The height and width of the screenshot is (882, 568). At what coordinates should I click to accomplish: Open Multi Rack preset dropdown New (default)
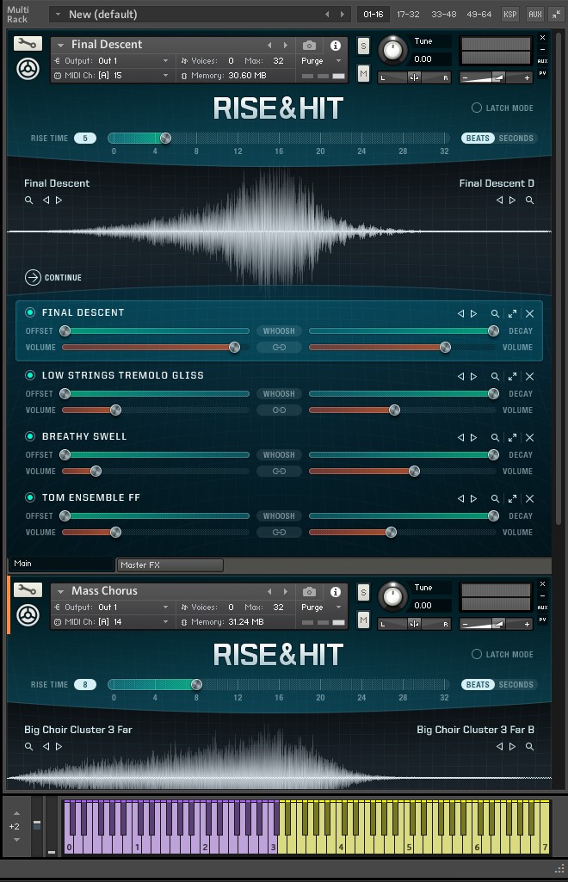pos(58,14)
